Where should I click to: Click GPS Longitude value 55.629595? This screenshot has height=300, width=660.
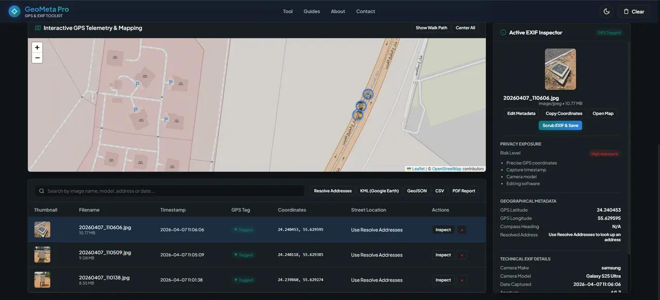point(609,218)
